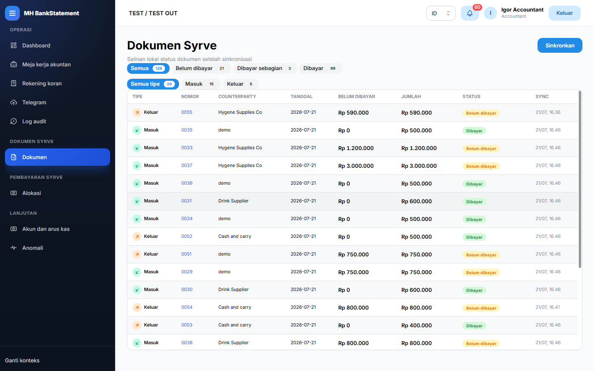594x371 pixels.
Task: Click the Keluar arrow icon in row 0052
Action: (x=137, y=237)
